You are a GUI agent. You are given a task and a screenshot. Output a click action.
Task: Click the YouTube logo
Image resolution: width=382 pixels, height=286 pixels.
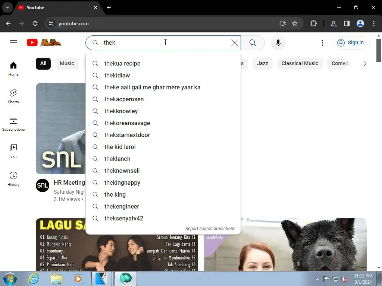tap(44, 42)
